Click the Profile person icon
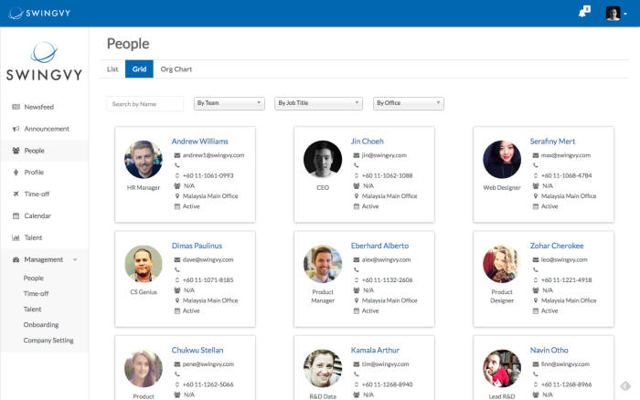 (x=16, y=172)
